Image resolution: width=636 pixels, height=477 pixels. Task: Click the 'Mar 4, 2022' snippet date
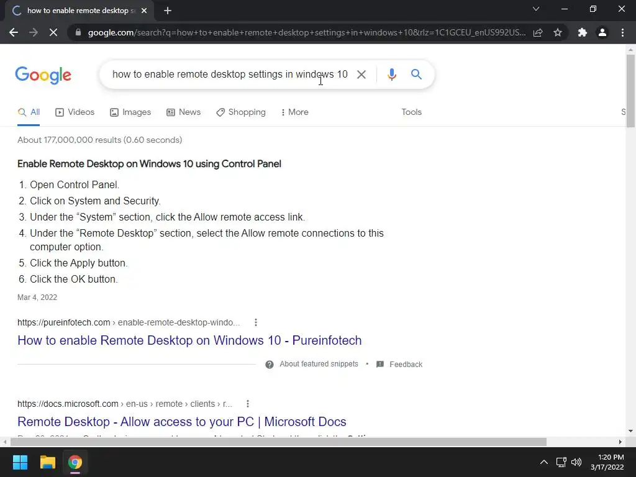[x=37, y=298]
